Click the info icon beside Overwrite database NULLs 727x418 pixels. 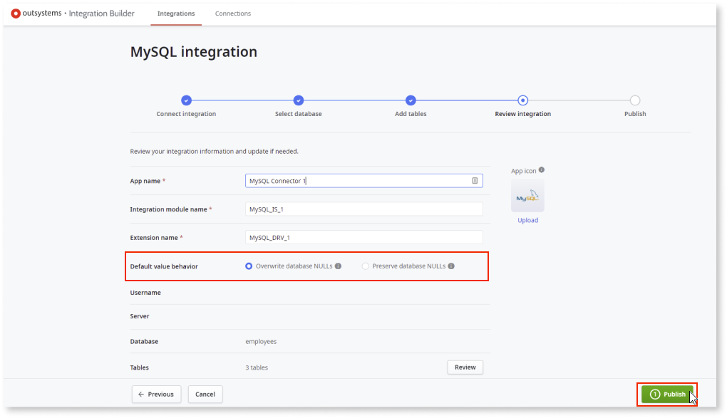pyautogui.click(x=338, y=266)
